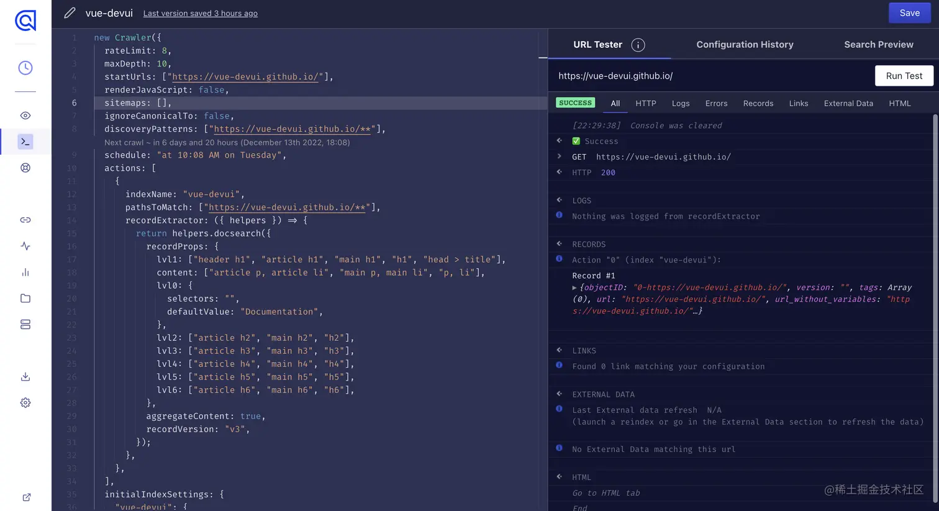Click the info icon beside 'Nothing was logged'
Viewport: 939px width, 511px height.
pos(559,215)
